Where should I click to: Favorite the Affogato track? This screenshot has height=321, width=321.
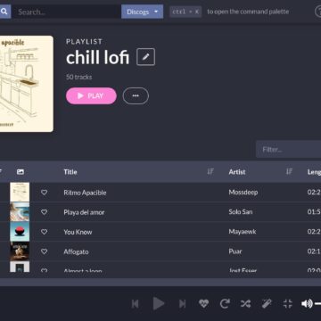44,251
